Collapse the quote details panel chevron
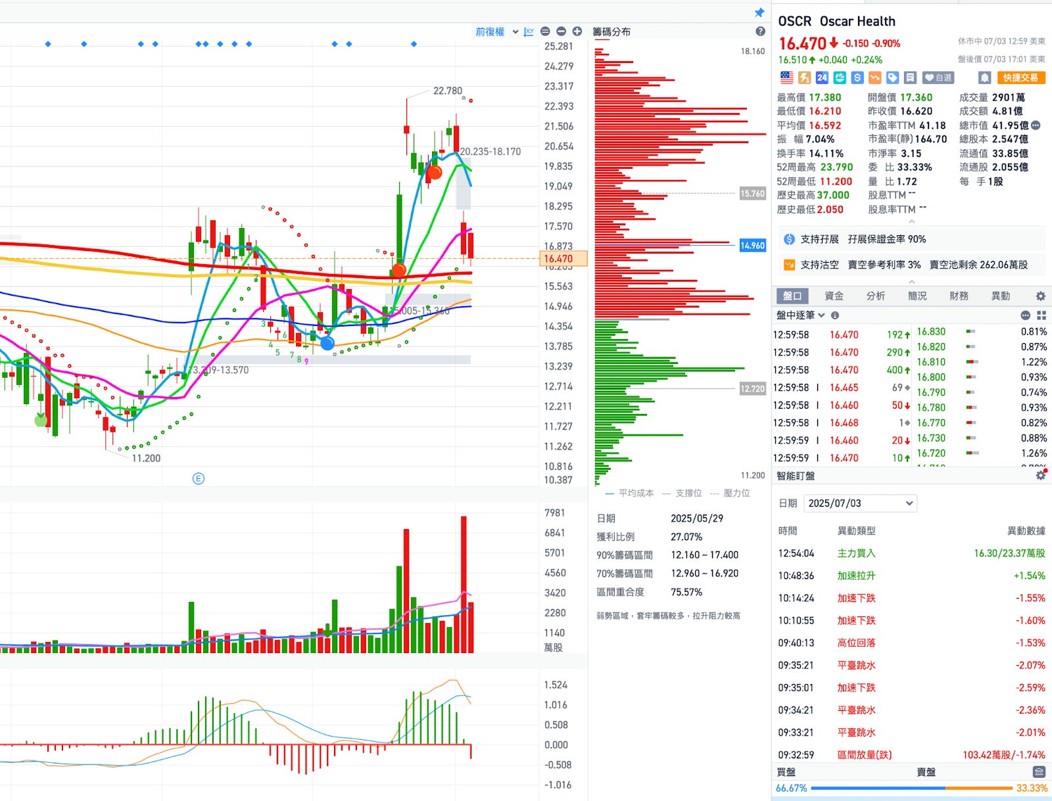 point(912,221)
